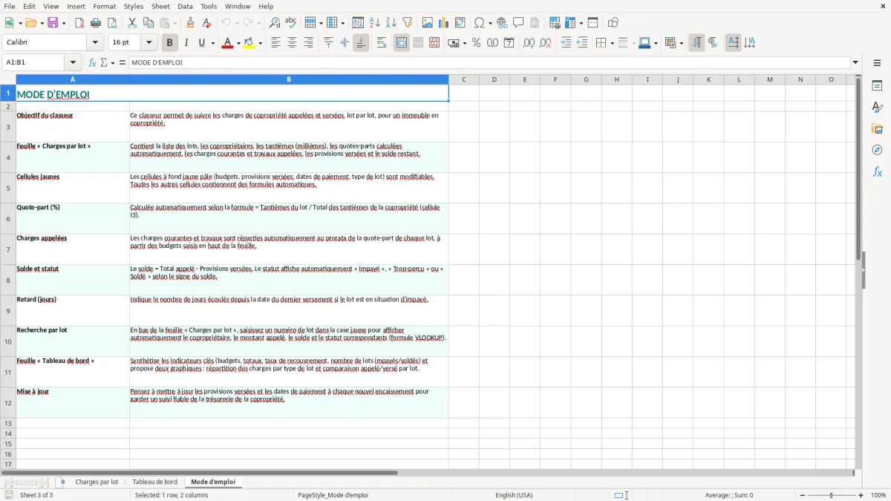This screenshot has width=891, height=501.
Task: Toggle wrap text
Action: [382, 43]
